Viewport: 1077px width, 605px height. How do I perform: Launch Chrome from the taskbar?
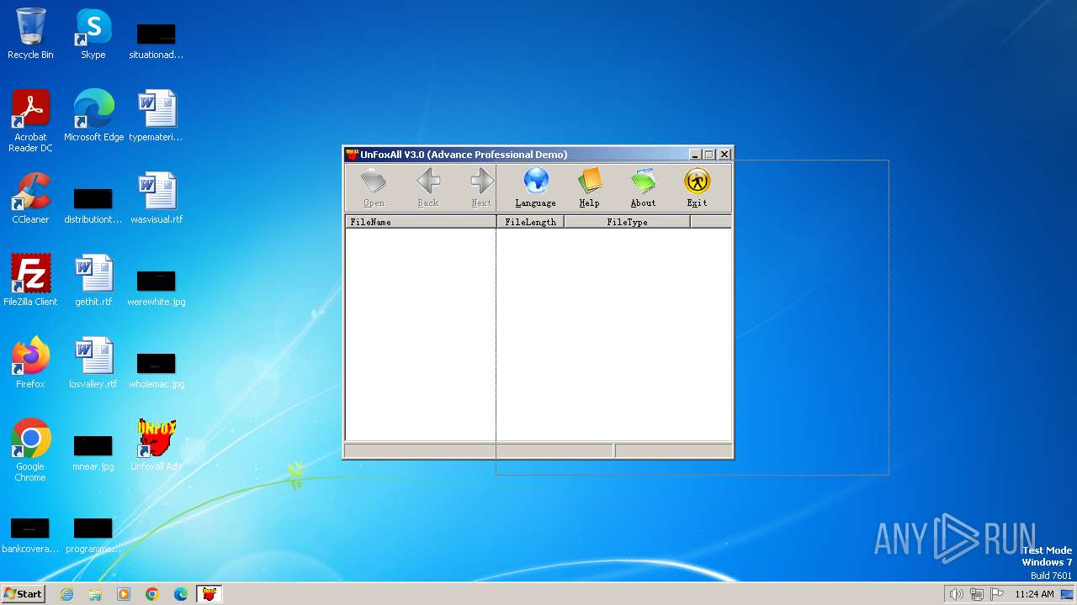coord(152,594)
